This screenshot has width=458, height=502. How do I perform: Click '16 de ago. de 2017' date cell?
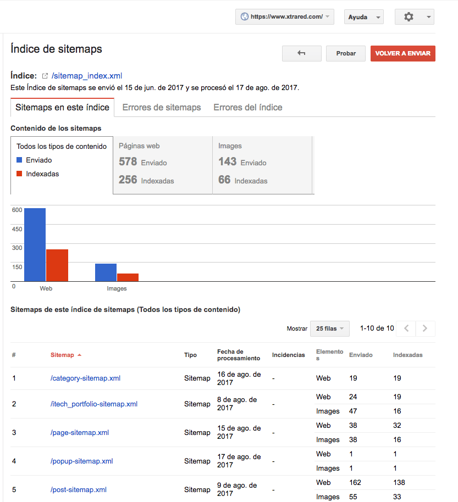(x=239, y=378)
